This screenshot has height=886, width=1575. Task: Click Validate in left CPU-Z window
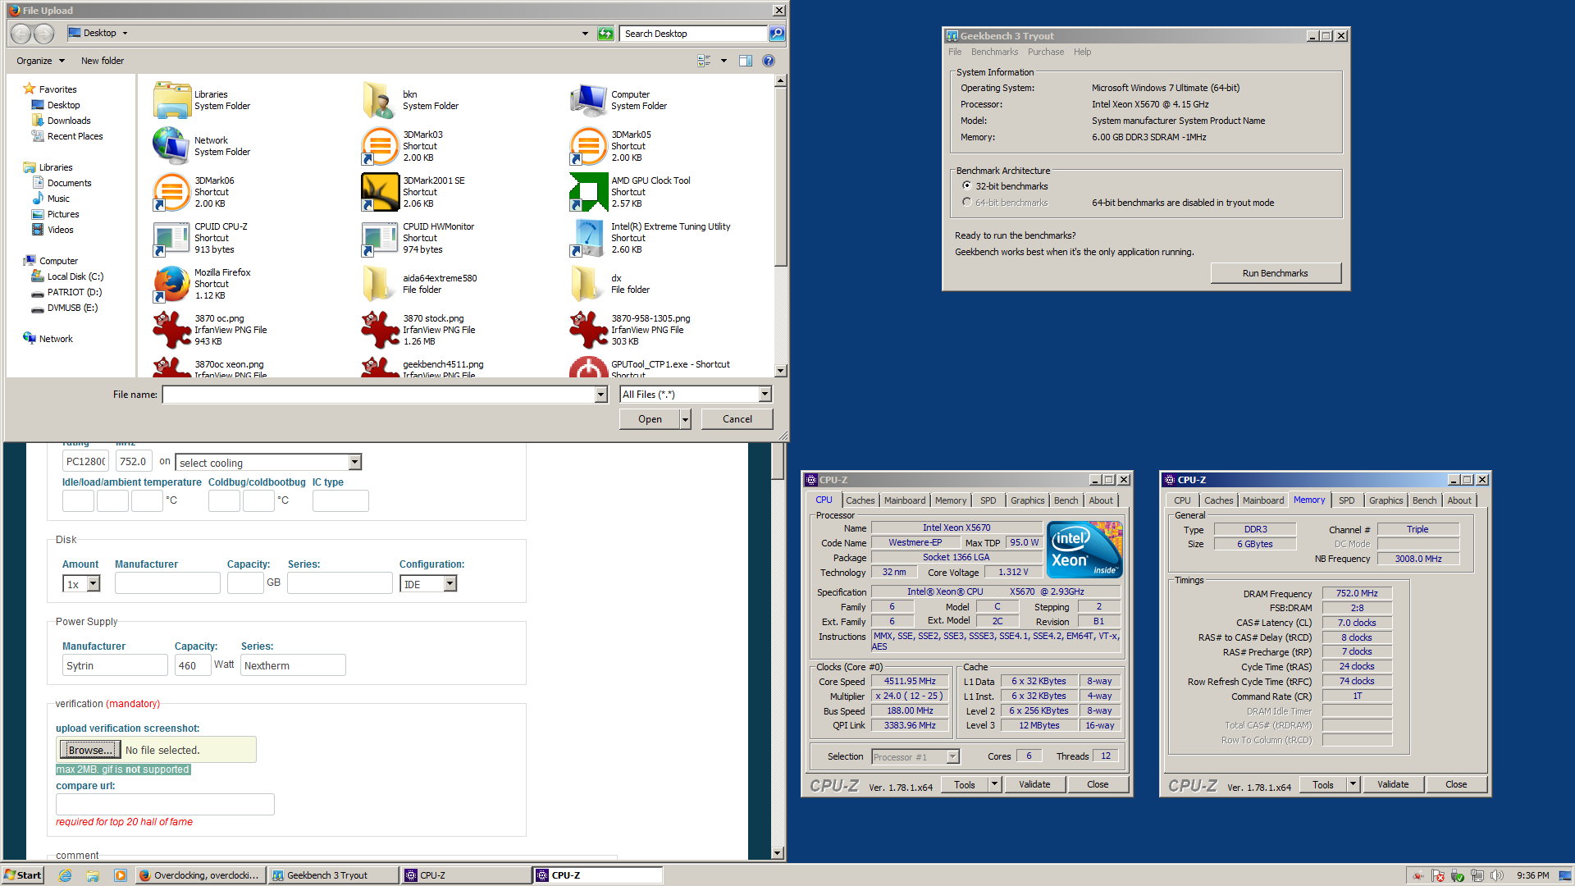pos(1034,785)
